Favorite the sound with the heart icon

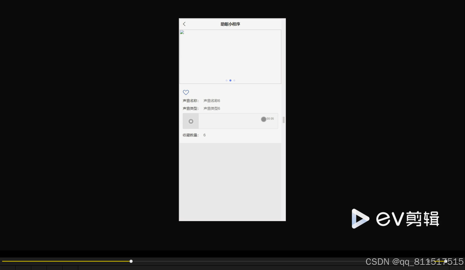186,92
